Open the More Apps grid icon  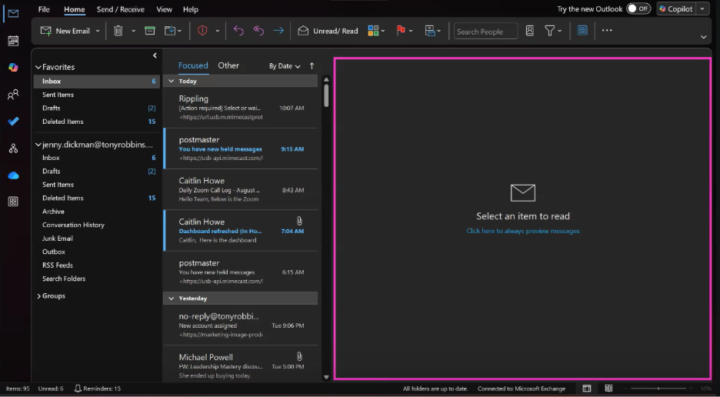coord(13,202)
